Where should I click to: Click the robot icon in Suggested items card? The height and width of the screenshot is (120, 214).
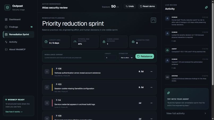[x=133, y=42]
